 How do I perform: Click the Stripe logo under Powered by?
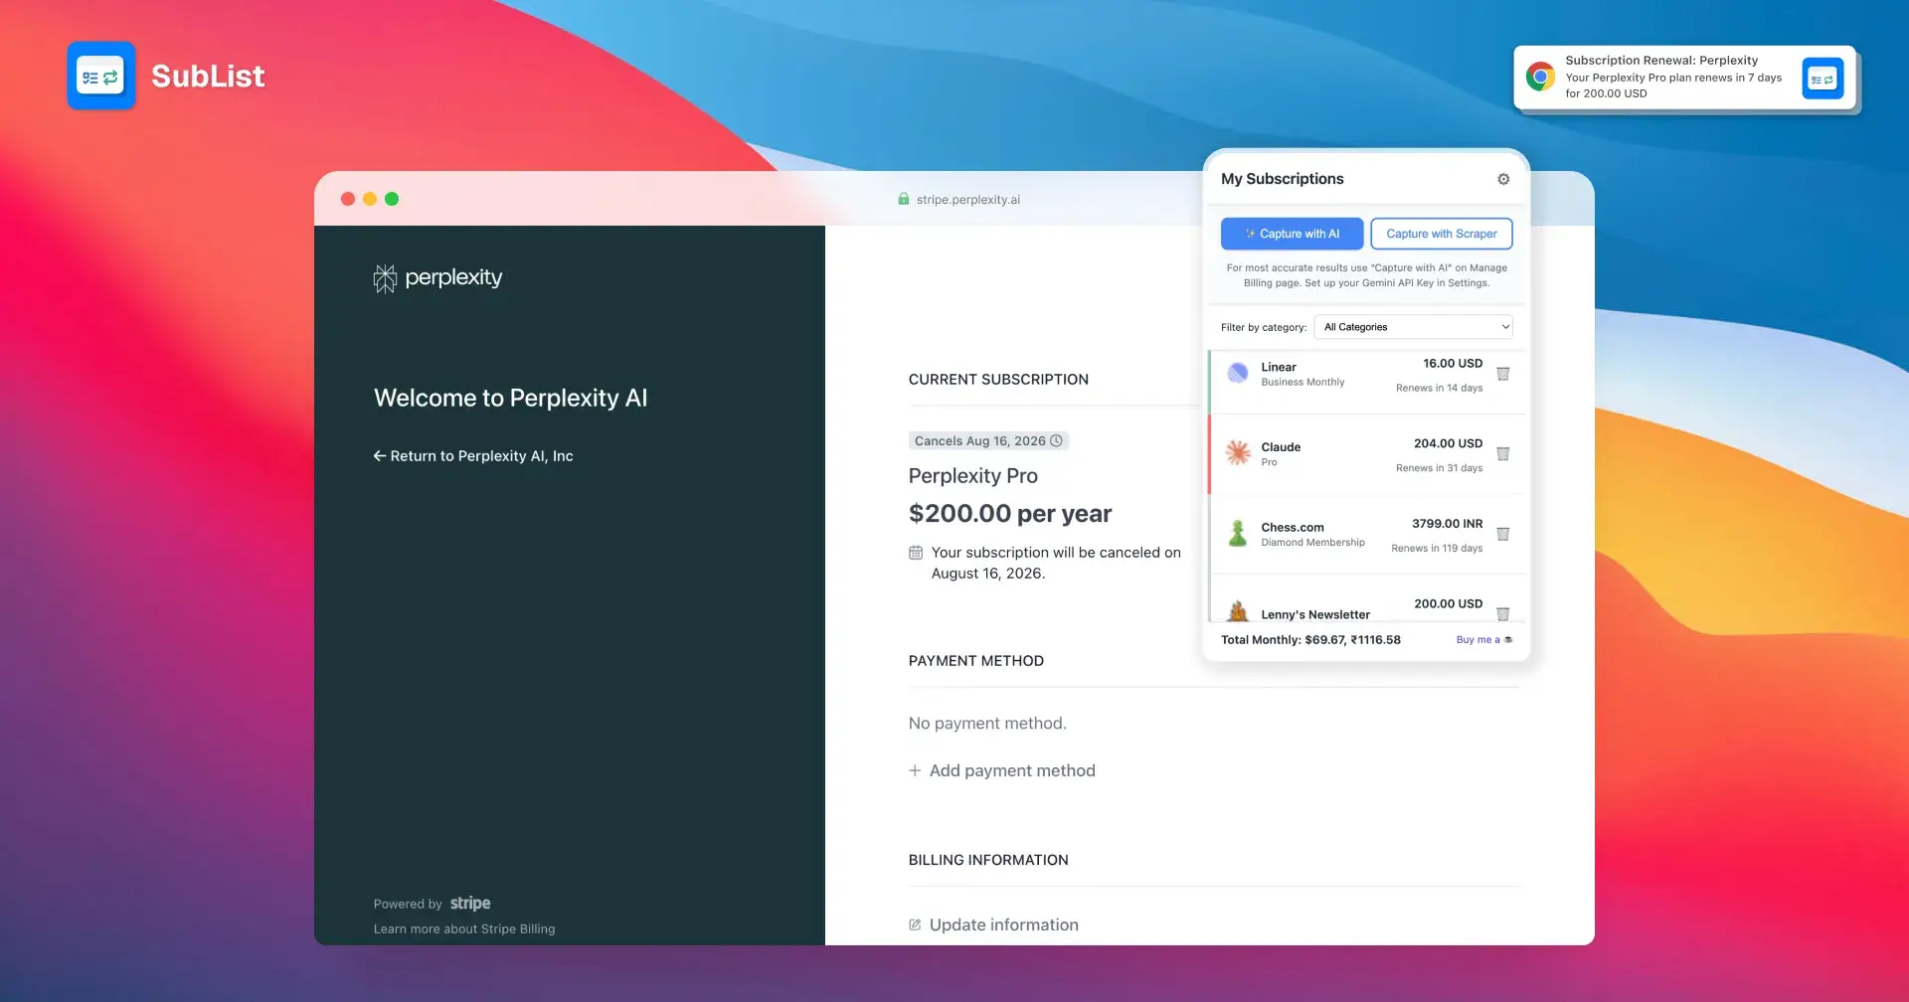[x=470, y=904]
